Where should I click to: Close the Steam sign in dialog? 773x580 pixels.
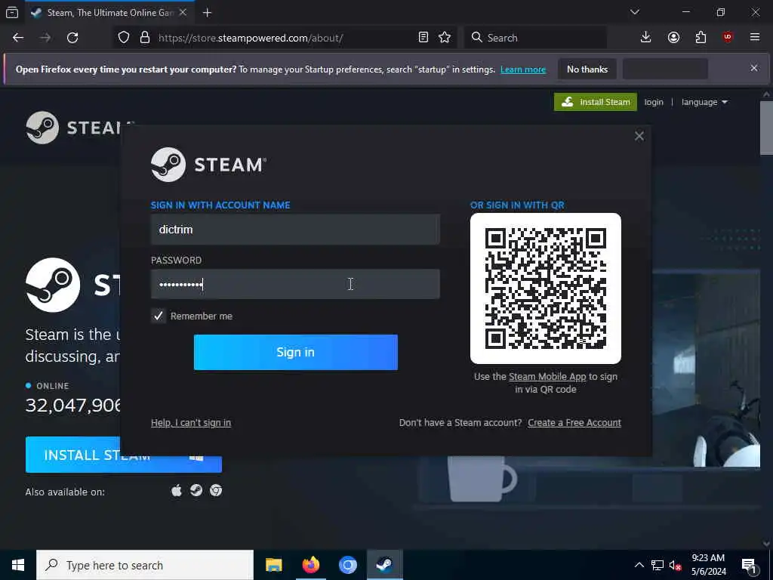639,136
